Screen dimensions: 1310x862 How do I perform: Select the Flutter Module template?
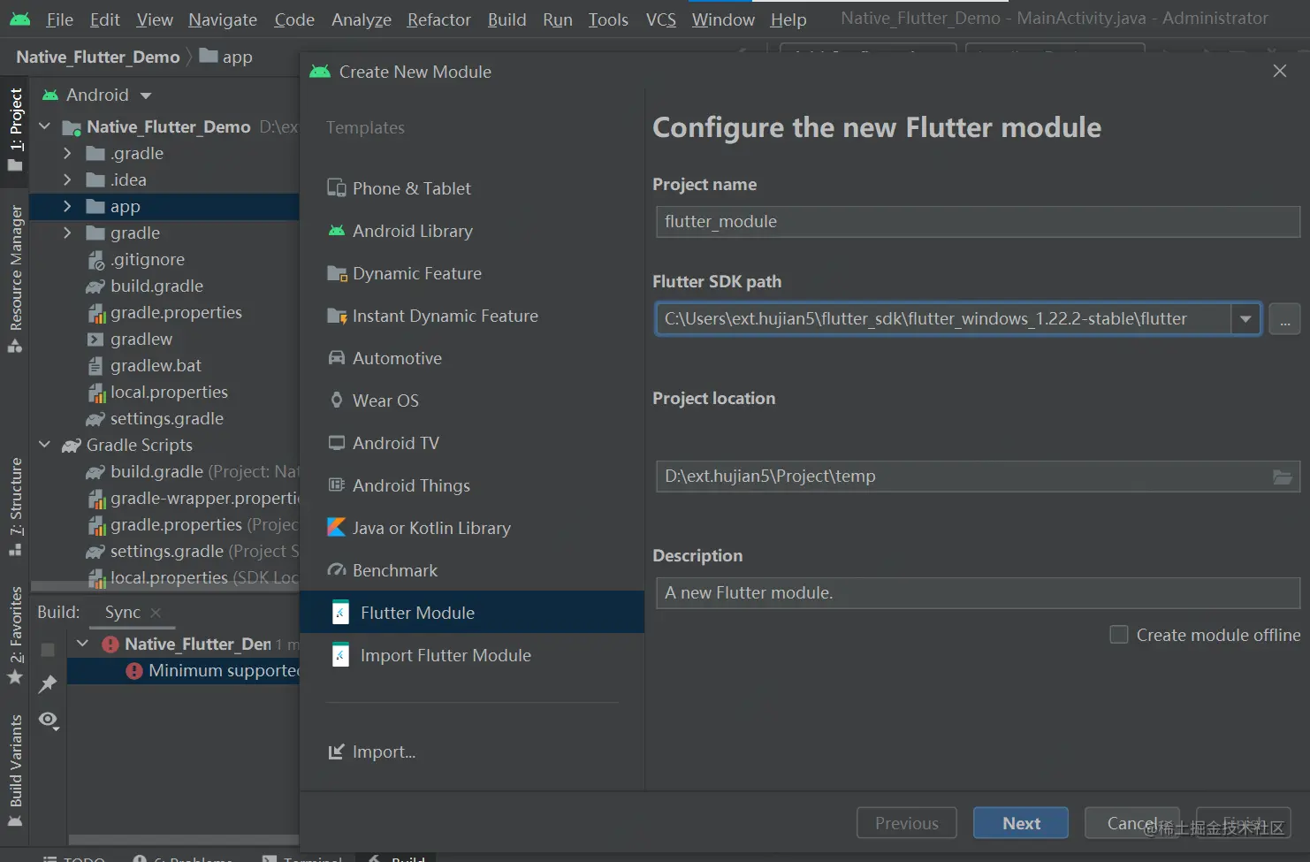pyautogui.click(x=472, y=612)
